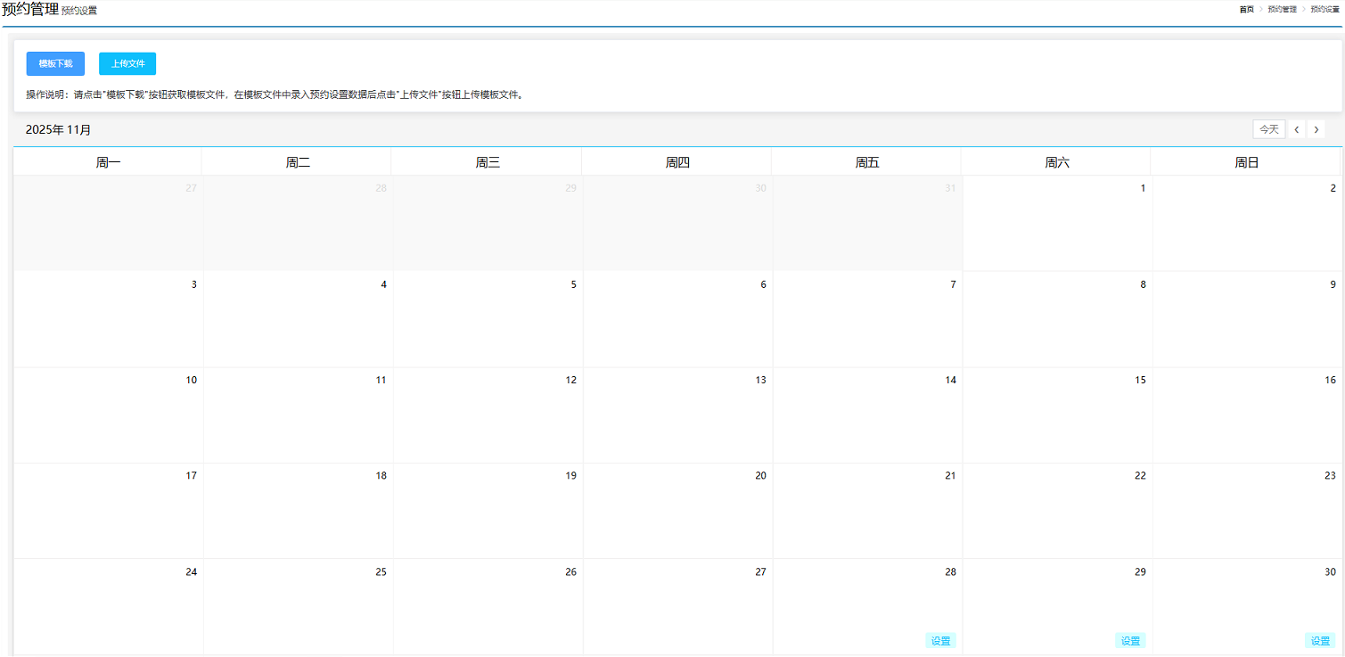Select day number 15 on the calendar
The image size is (1345, 657).
click(x=1141, y=380)
